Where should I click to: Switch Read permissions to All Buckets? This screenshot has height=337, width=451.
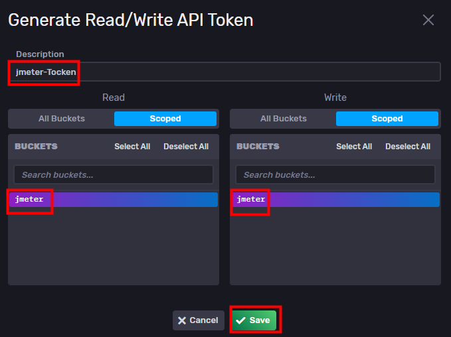click(x=62, y=119)
